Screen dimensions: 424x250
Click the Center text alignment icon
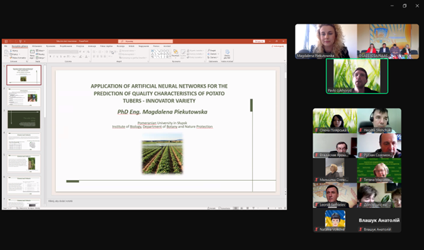[x=98, y=56]
